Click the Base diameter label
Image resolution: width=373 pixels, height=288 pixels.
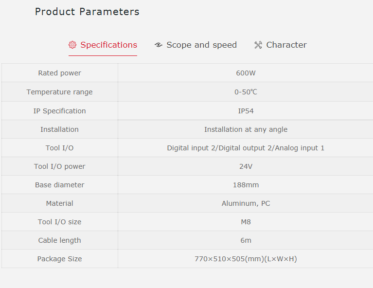pyautogui.click(x=60, y=185)
